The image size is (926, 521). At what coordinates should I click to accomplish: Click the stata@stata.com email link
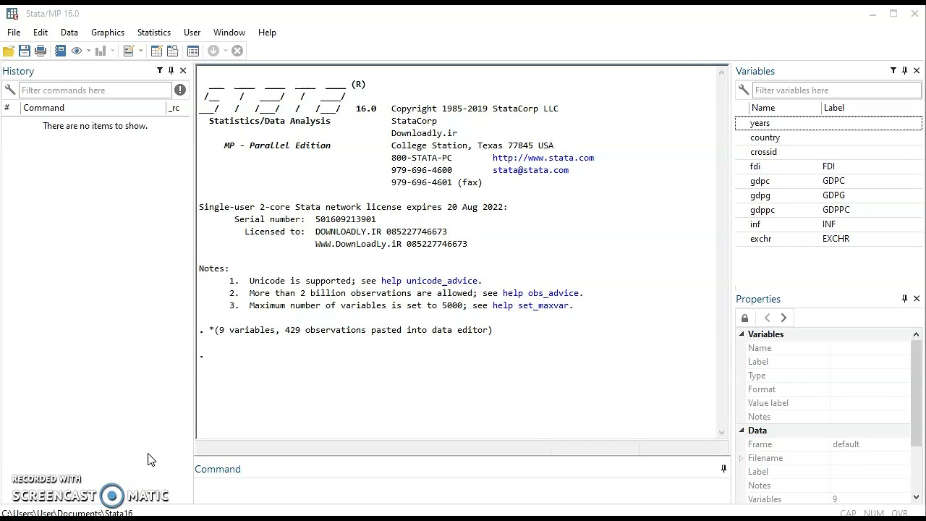pyautogui.click(x=530, y=170)
